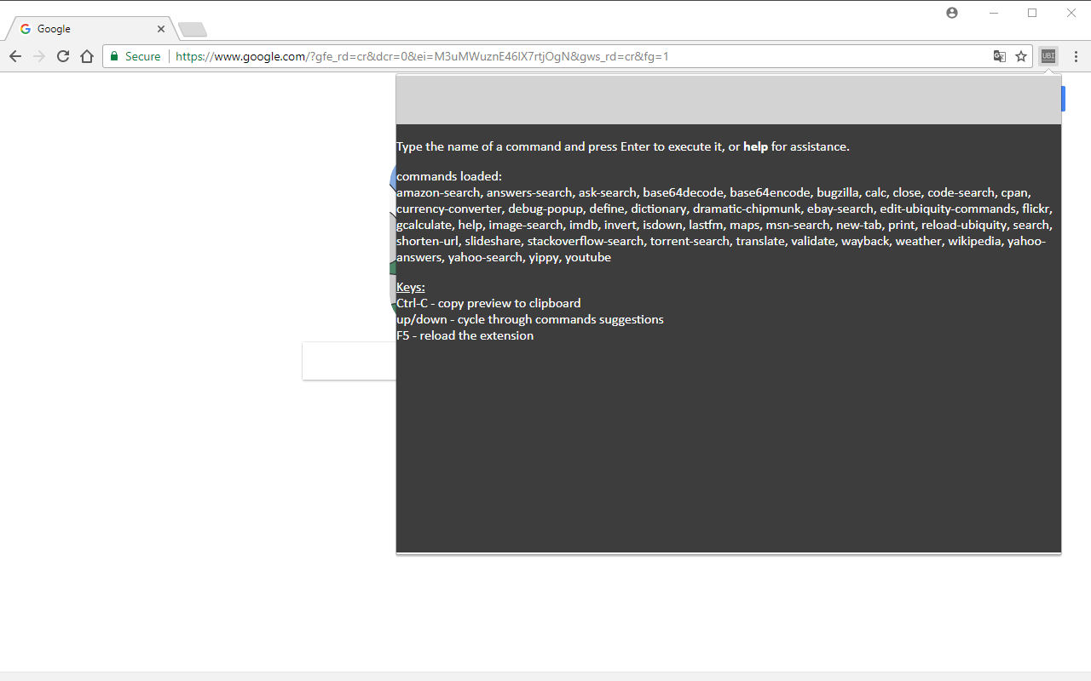Click the bold help text in the popup
The height and width of the screenshot is (681, 1091).
755,146
